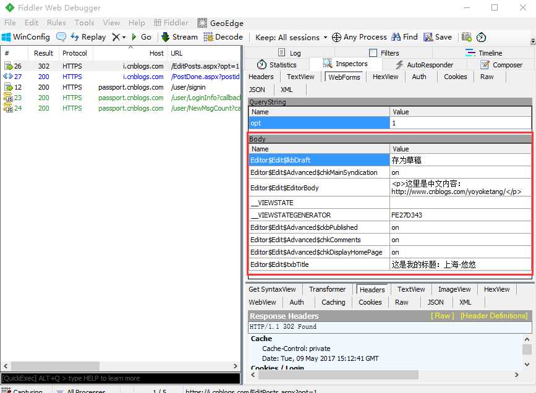This screenshot has height=393, width=536.
Task: Select session 24 NewMsgCount row
Action: (x=121, y=108)
